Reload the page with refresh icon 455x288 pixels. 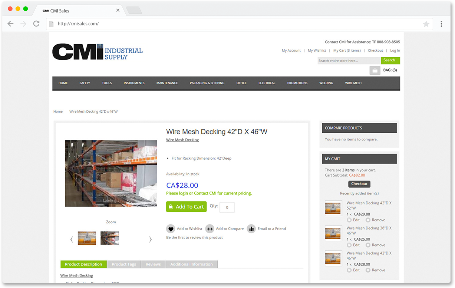click(x=36, y=24)
